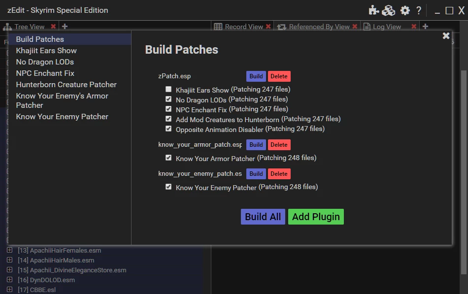
Task: Select Build Patches in the sidebar
Action: pos(69,39)
